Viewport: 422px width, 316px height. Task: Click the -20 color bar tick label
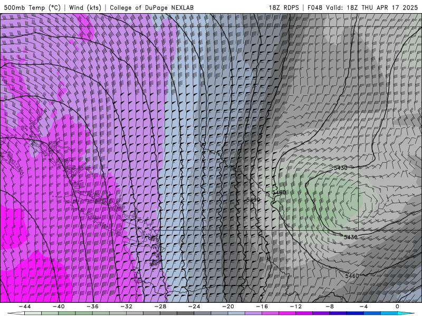click(228, 307)
